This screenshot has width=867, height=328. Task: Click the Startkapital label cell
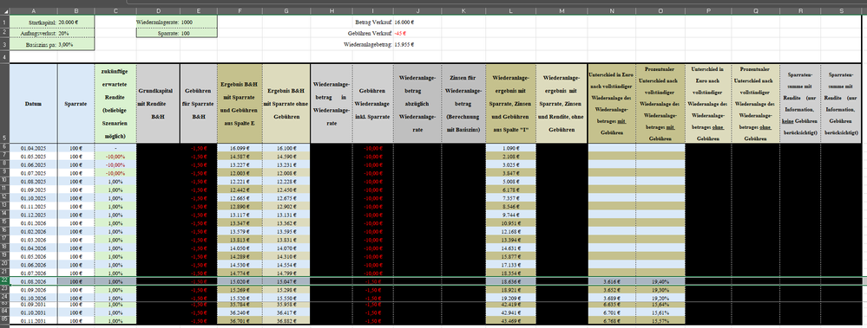click(x=33, y=22)
